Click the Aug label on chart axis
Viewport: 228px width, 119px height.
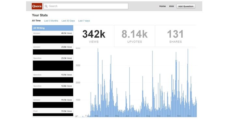coord(148,116)
